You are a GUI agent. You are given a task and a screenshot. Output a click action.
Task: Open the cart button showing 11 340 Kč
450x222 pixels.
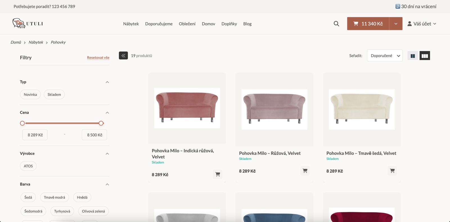pos(368,24)
